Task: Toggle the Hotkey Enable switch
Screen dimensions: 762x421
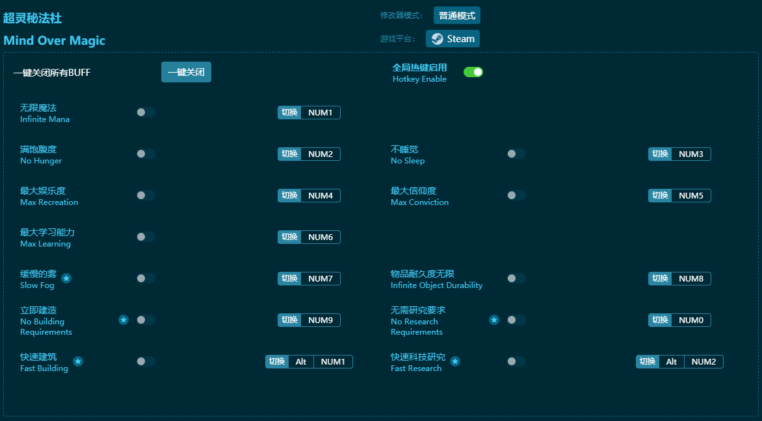Action: 473,72
